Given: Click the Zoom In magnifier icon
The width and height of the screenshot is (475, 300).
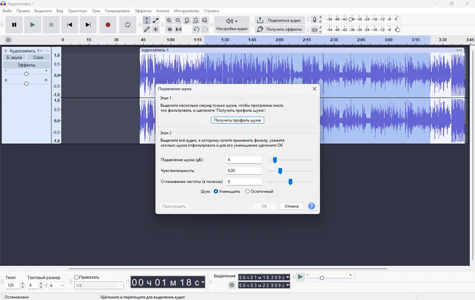Looking at the screenshot, I should [x=169, y=20].
